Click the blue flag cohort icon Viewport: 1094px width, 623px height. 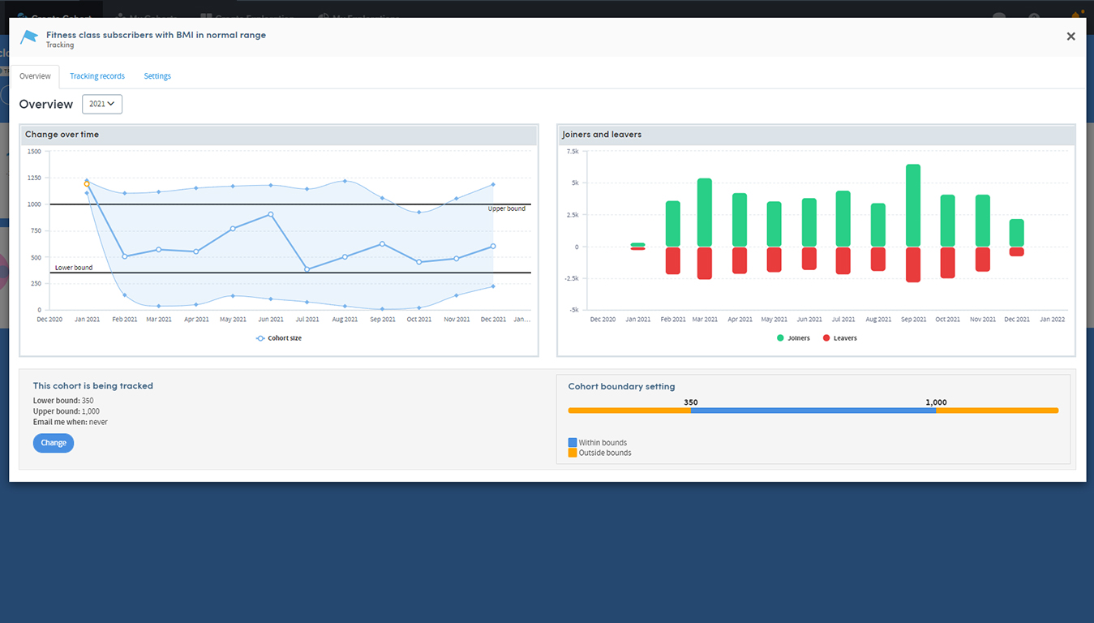pos(29,38)
